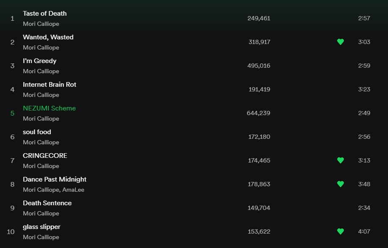Click the I'm Greedy song title
The image size is (388, 248).
pyautogui.click(x=39, y=61)
